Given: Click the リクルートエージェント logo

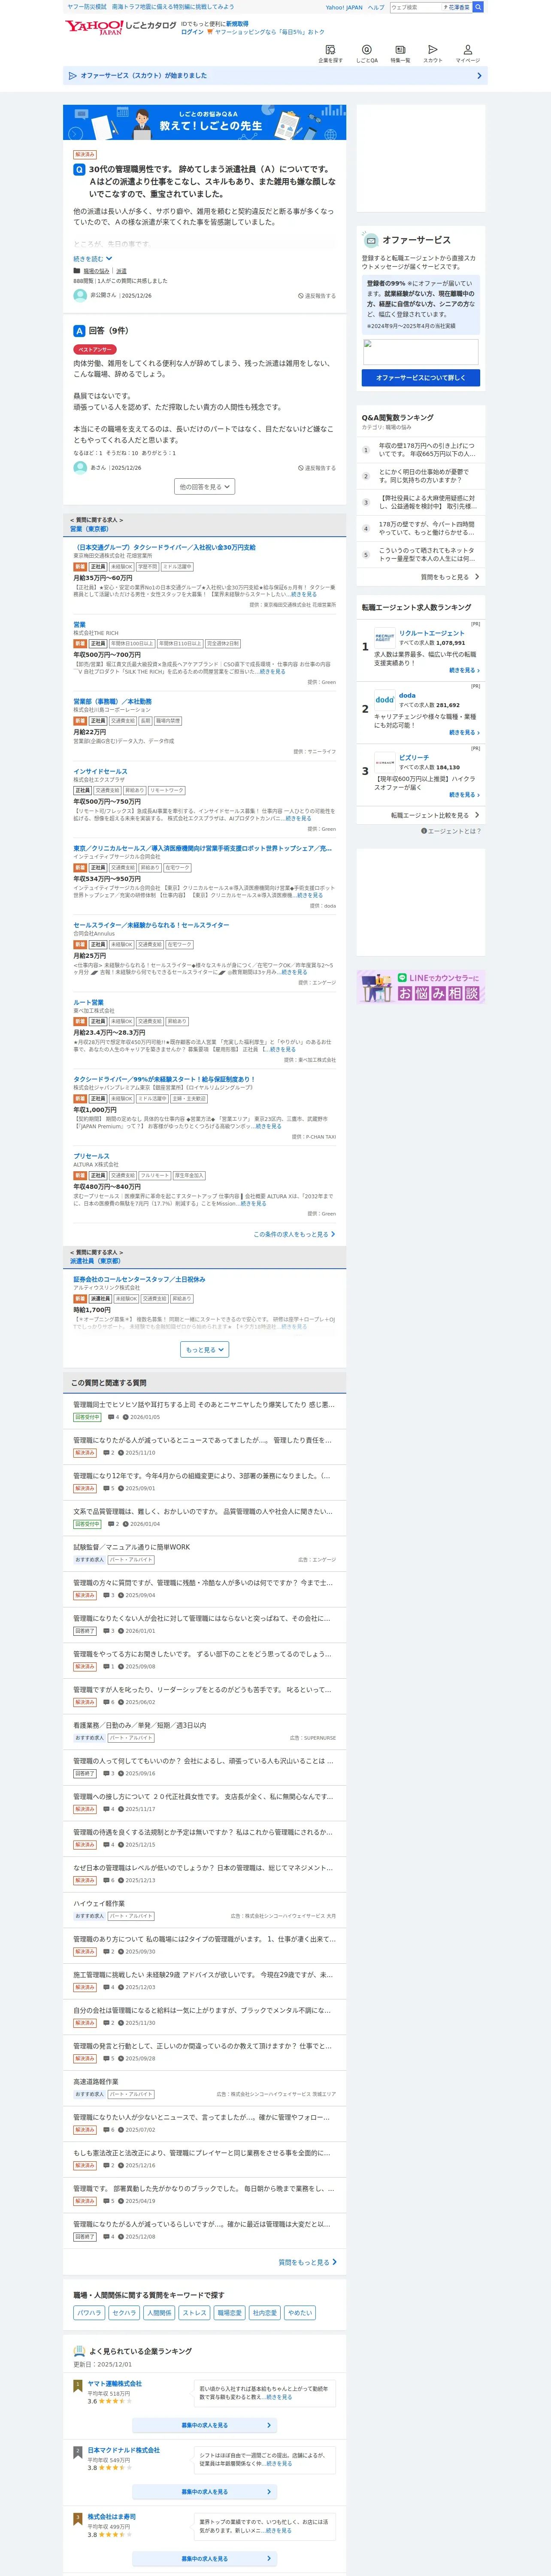Looking at the screenshot, I should click(x=385, y=637).
